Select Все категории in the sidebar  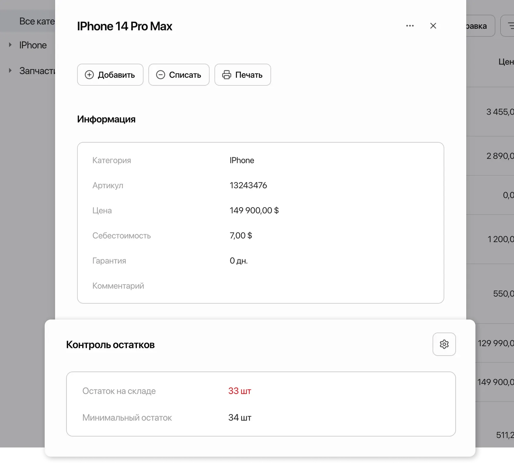coord(37,21)
